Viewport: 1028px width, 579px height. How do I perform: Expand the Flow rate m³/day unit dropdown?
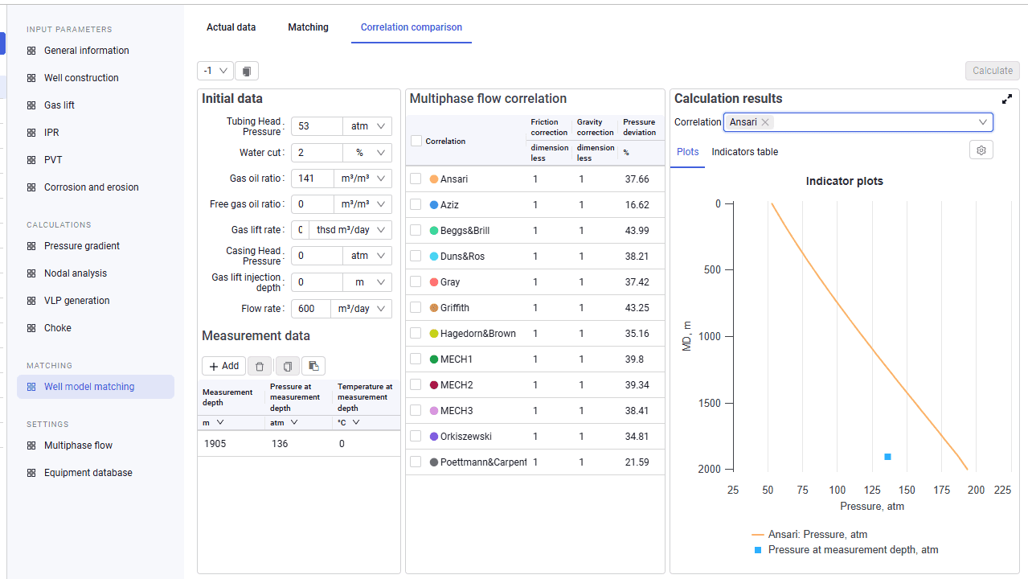[x=362, y=310]
